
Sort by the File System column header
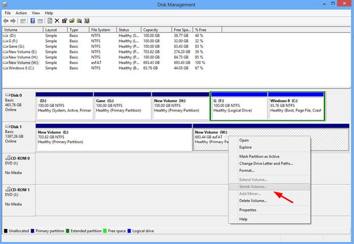(x=103, y=30)
